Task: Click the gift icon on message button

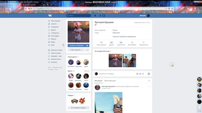Action: (x=87, y=46)
